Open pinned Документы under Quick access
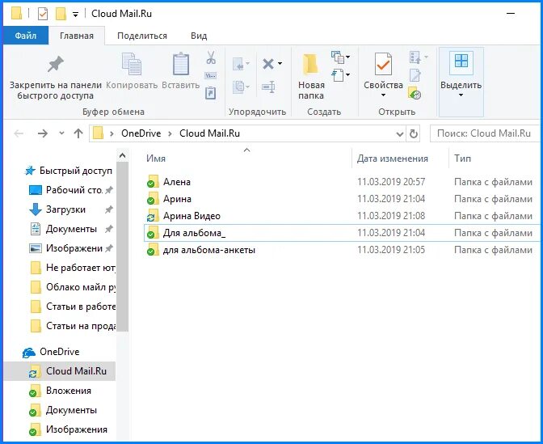 (x=71, y=229)
